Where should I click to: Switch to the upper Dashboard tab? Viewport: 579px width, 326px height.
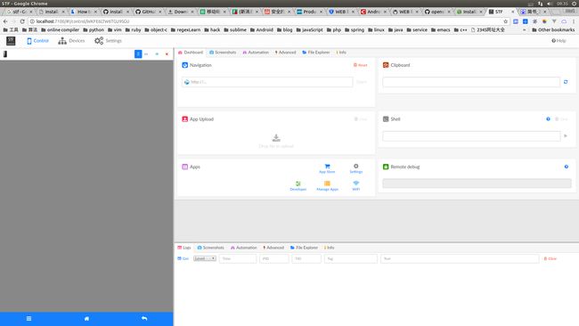[x=191, y=53]
